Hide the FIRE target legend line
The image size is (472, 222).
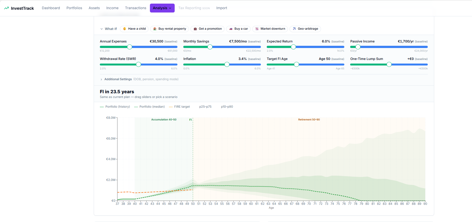coord(179,107)
